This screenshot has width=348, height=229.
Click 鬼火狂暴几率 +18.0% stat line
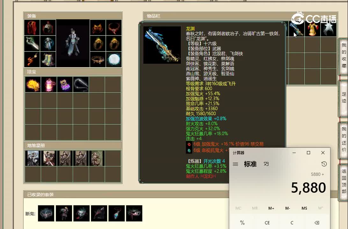click(207, 134)
